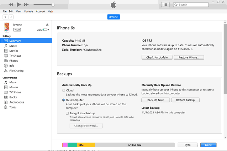The width and height of the screenshot is (227, 151).
Task: Select the This Computer radio button
Action: point(63,100)
